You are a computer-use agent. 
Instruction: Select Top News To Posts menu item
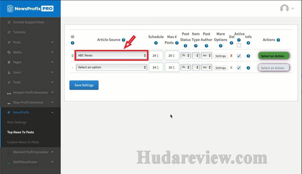click(x=20, y=132)
